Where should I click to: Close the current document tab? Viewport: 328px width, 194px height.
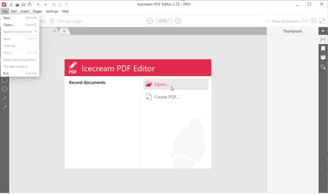54,31
